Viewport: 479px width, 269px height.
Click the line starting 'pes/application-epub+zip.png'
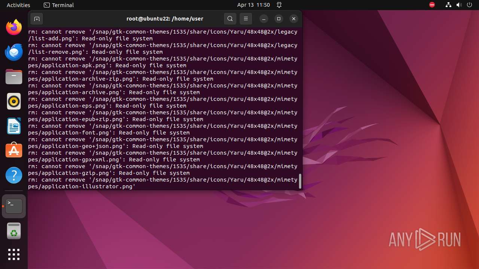pos(116,119)
